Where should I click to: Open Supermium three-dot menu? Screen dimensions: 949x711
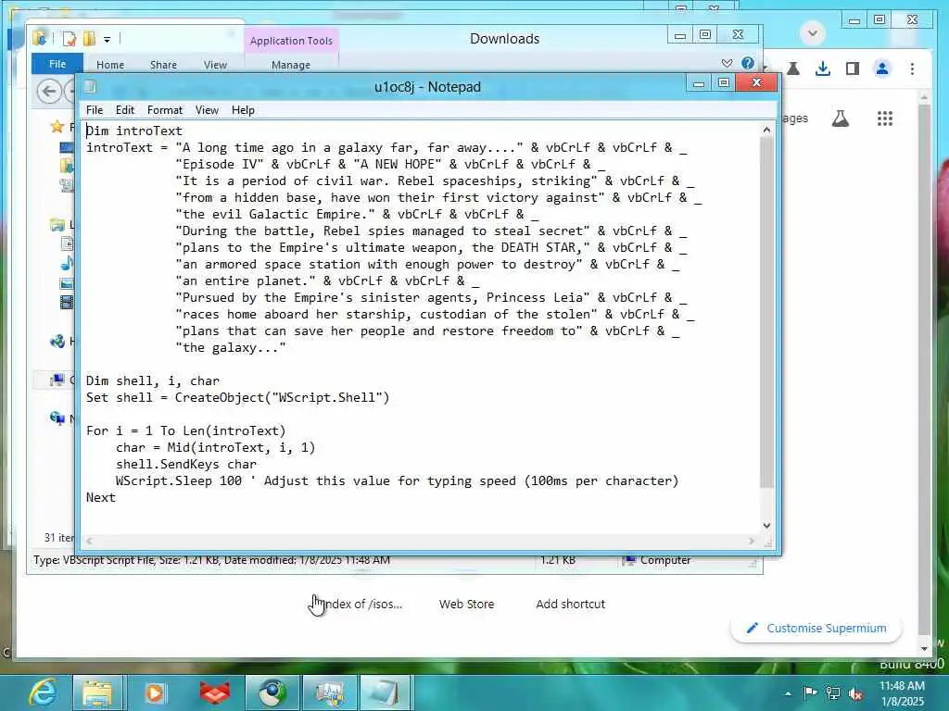tap(912, 69)
